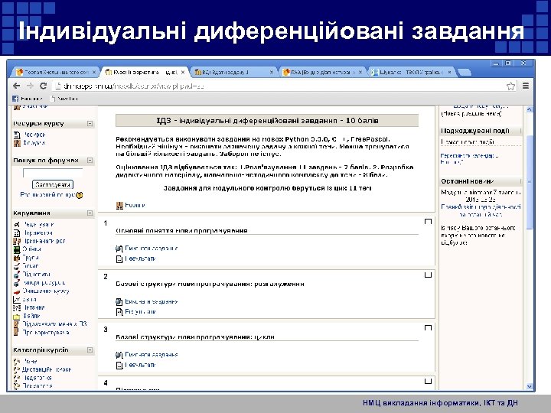
Task: Open the news item link in Останні новини
Action: point(481,211)
